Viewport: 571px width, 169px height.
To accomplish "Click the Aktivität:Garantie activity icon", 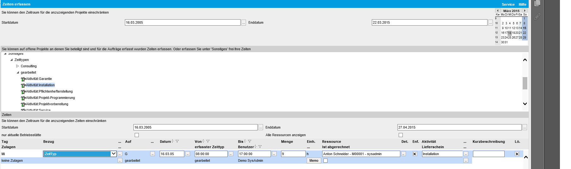I will click(x=23, y=79).
